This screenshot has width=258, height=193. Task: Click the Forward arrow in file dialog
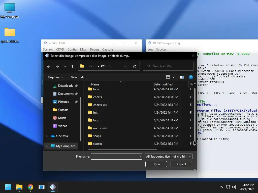[57, 66]
